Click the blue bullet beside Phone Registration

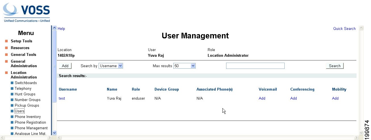click(12, 123)
